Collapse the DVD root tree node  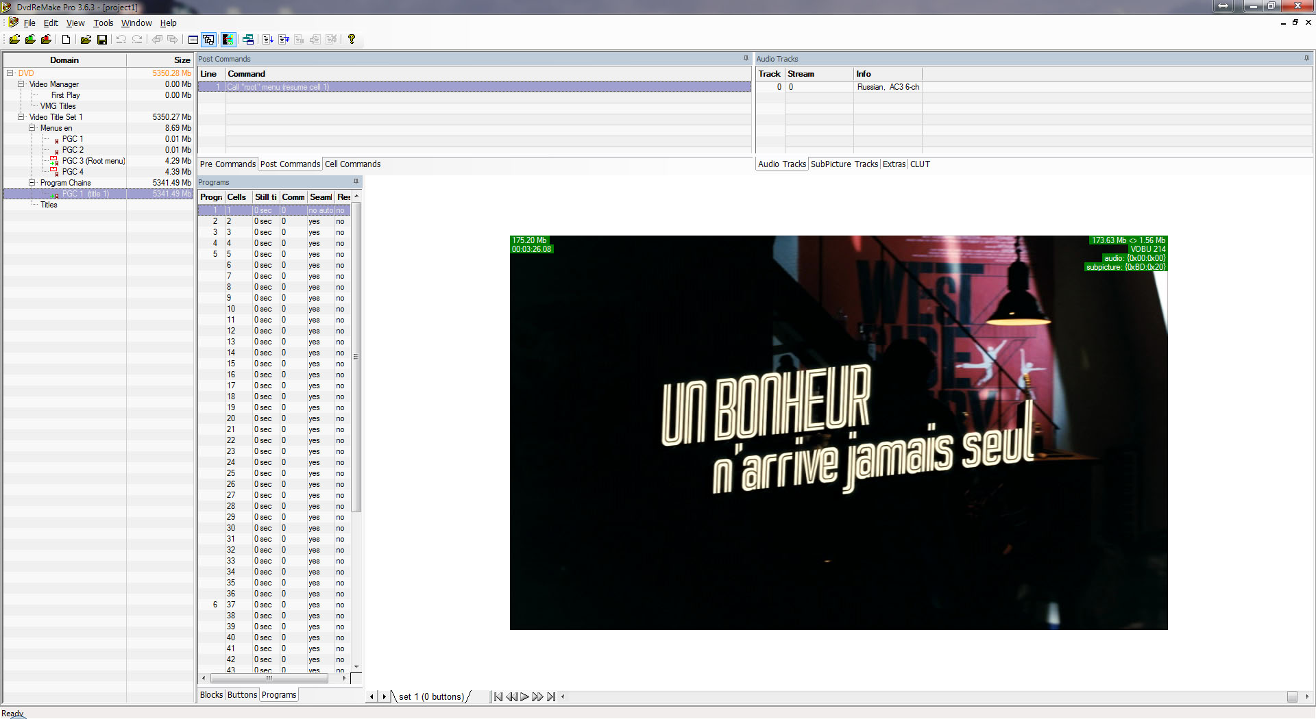10,73
